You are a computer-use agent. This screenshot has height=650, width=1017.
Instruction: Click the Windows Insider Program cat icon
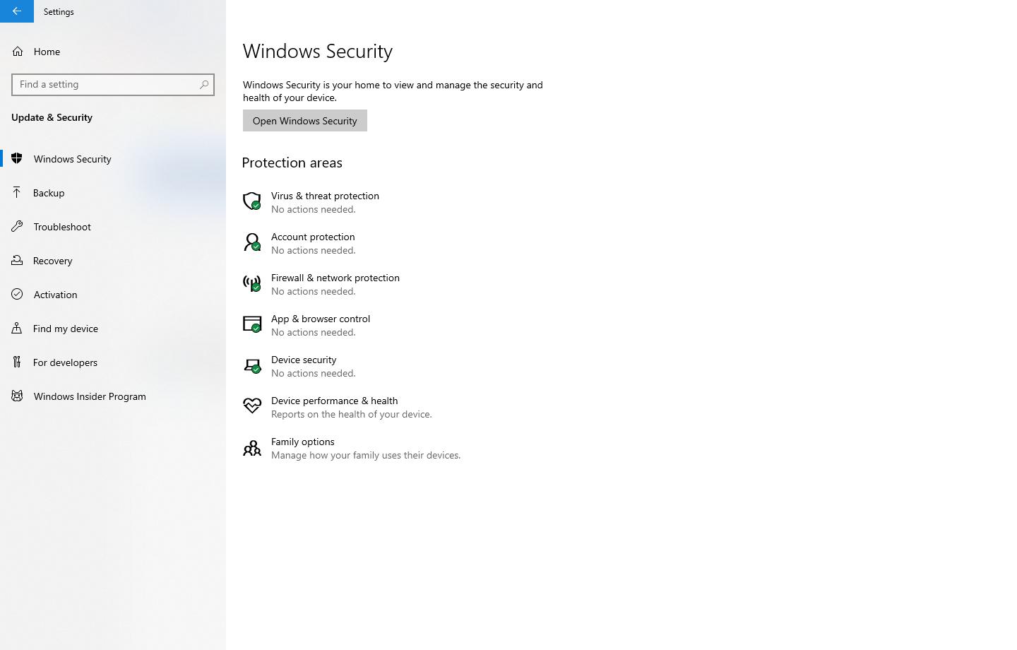(x=17, y=396)
